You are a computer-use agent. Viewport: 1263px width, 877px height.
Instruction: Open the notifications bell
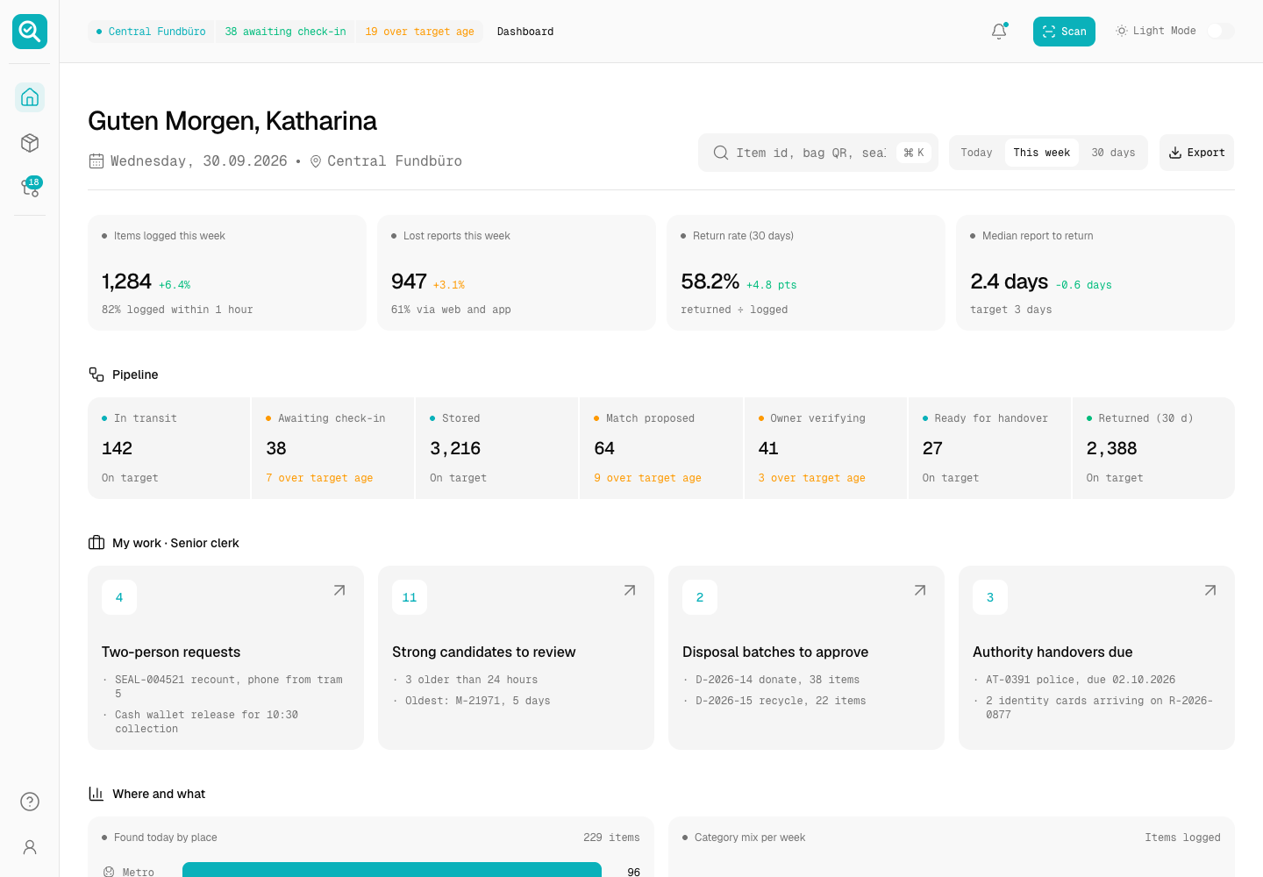(999, 32)
